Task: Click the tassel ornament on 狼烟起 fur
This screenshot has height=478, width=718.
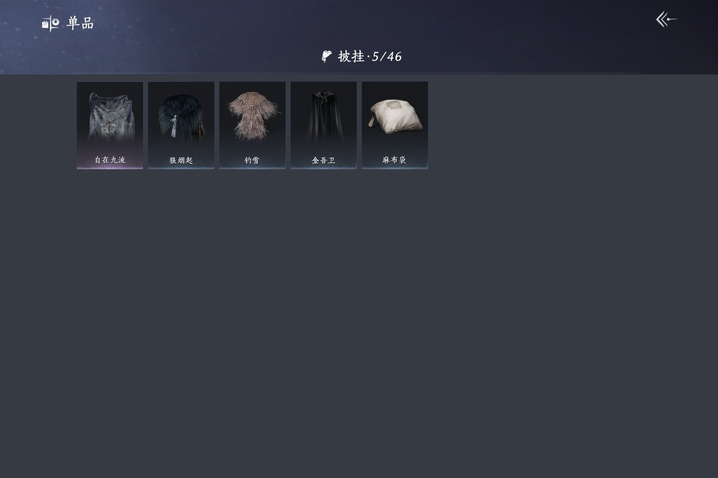Action: (x=174, y=127)
